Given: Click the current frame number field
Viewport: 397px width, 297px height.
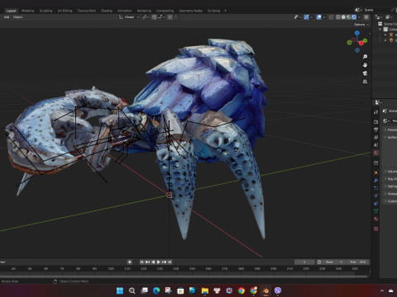Looking at the screenshot, I should click(x=304, y=262).
